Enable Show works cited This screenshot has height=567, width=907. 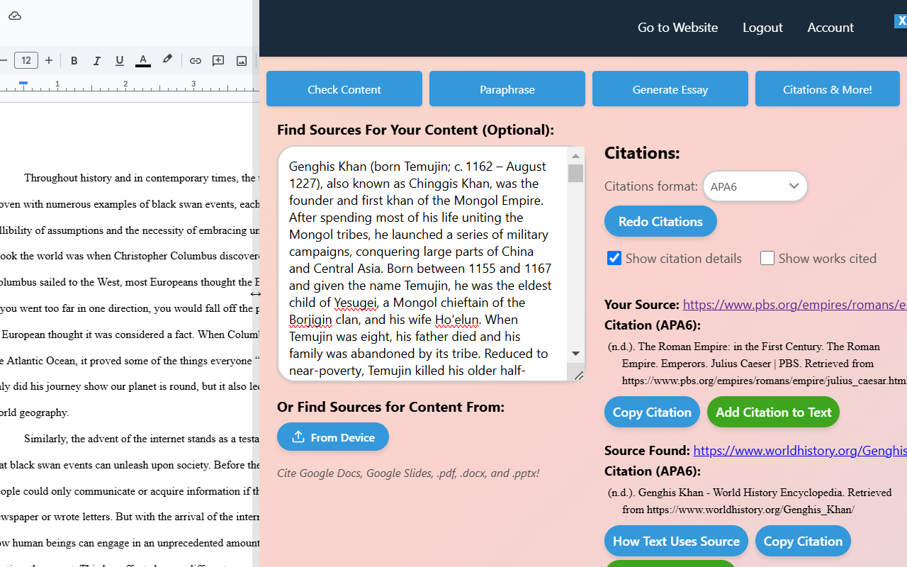click(767, 258)
